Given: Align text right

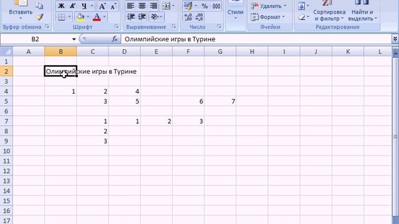Looking at the screenshot, I should click(154, 6).
